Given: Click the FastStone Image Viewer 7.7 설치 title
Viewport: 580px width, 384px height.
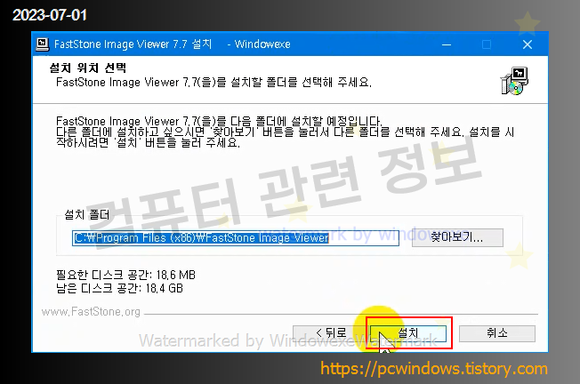Looking at the screenshot, I should (133, 44).
